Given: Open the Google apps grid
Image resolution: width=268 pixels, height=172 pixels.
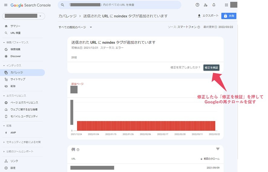Looking at the screenshot, I should pos(226,5).
